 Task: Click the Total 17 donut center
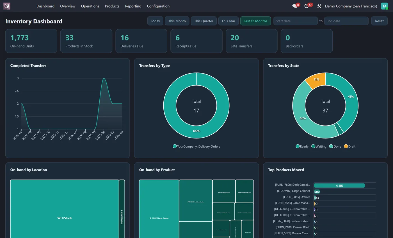(196, 106)
